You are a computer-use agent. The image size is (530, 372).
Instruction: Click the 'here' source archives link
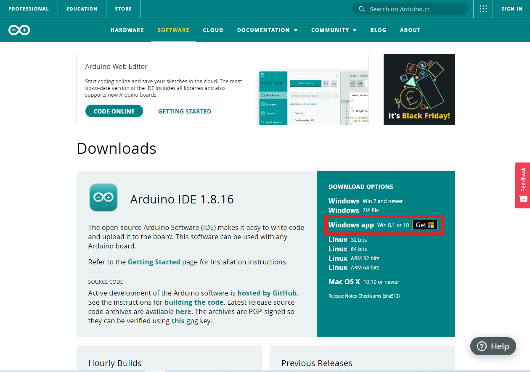point(183,311)
